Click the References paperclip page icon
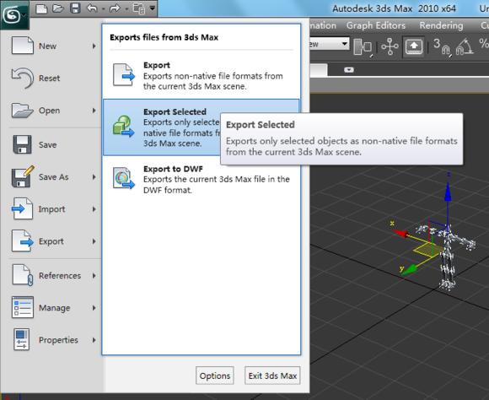This screenshot has width=489, height=400. point(23,275)
